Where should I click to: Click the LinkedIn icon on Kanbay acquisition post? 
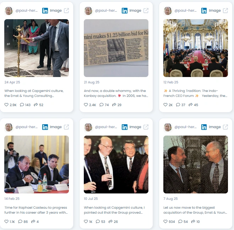(x=125, y=11)
